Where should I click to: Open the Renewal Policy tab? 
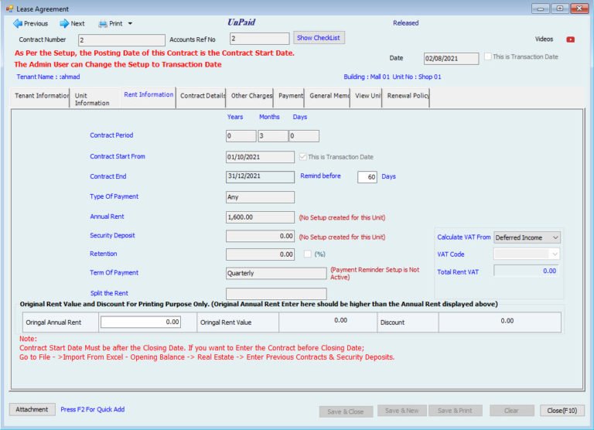click(x=407, y=96)
